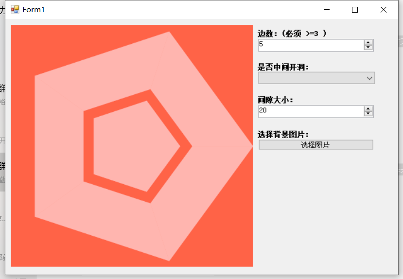Open the 是否中间开洞 dropdown
Viewport: 403px width, 279px height.
tap(316, 78)
